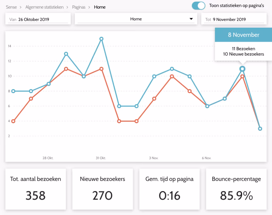This screenshot has height=215, width=272.
Task: Select the Home breadcrumb item
Action: click(x=100, y=7)
